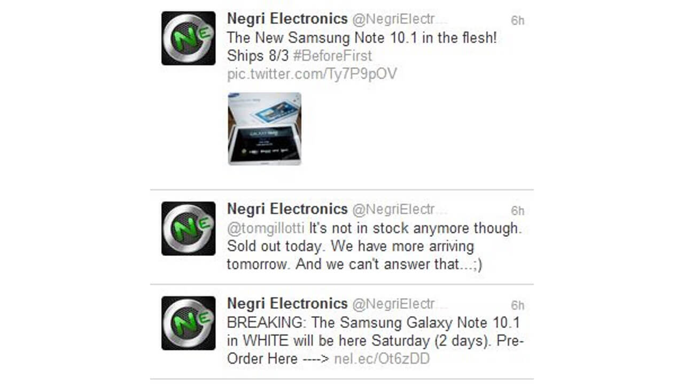Click the @NegriElectr handle on the 'Sold out' reply

(399, 209)
